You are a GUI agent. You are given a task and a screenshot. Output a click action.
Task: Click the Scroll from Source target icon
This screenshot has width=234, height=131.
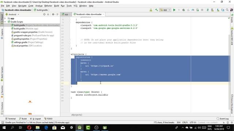[x=44, y=15]
